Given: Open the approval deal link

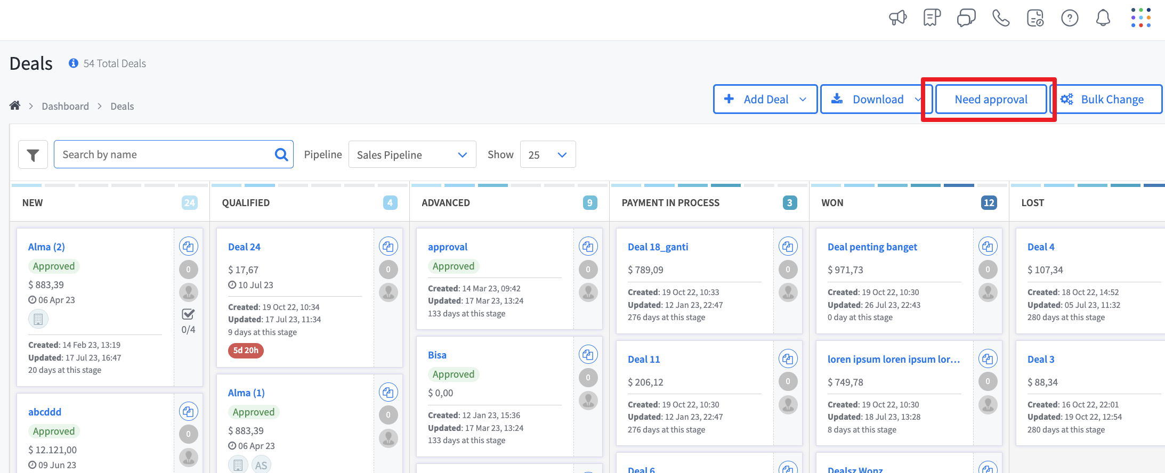Looking at the screenshot, I should tap(448, 247).
